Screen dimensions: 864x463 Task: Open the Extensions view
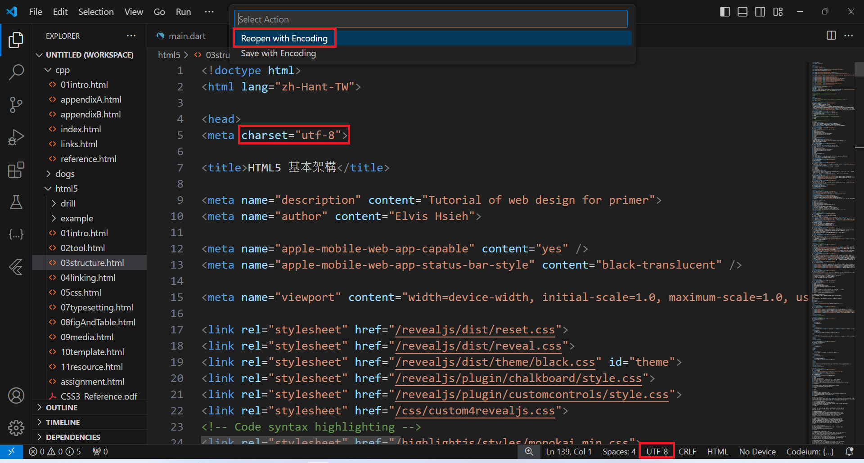[x=16, y=170]
